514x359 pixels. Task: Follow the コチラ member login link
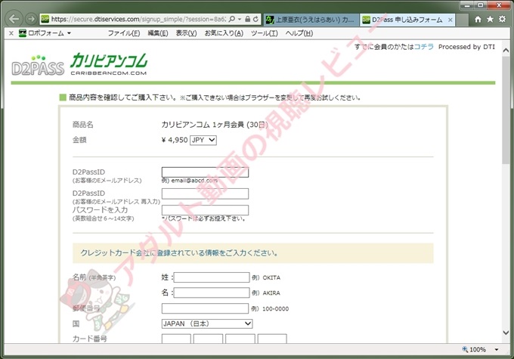(x=423, y=47)
